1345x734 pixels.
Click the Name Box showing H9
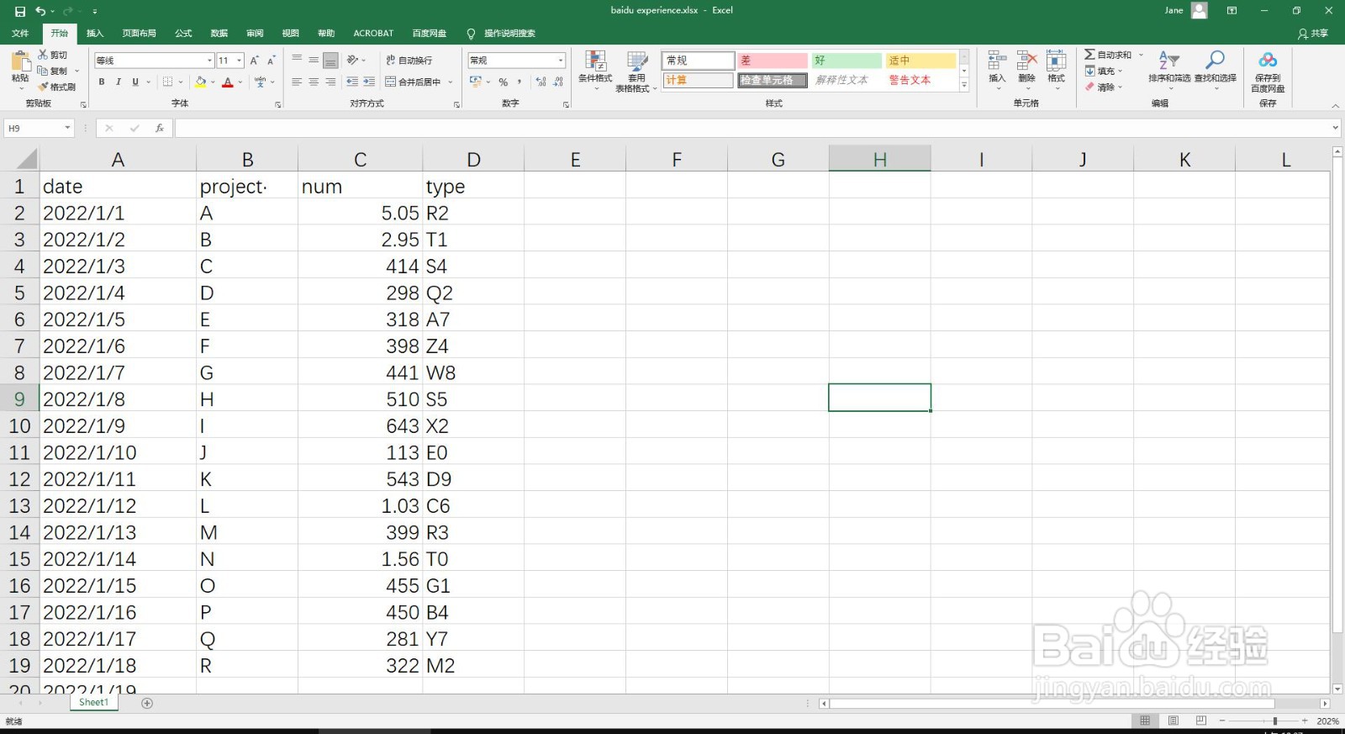pos(40,129)
